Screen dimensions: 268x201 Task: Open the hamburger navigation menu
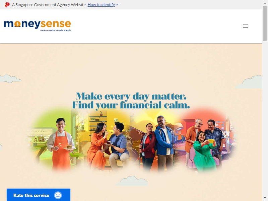coord(246,26)
